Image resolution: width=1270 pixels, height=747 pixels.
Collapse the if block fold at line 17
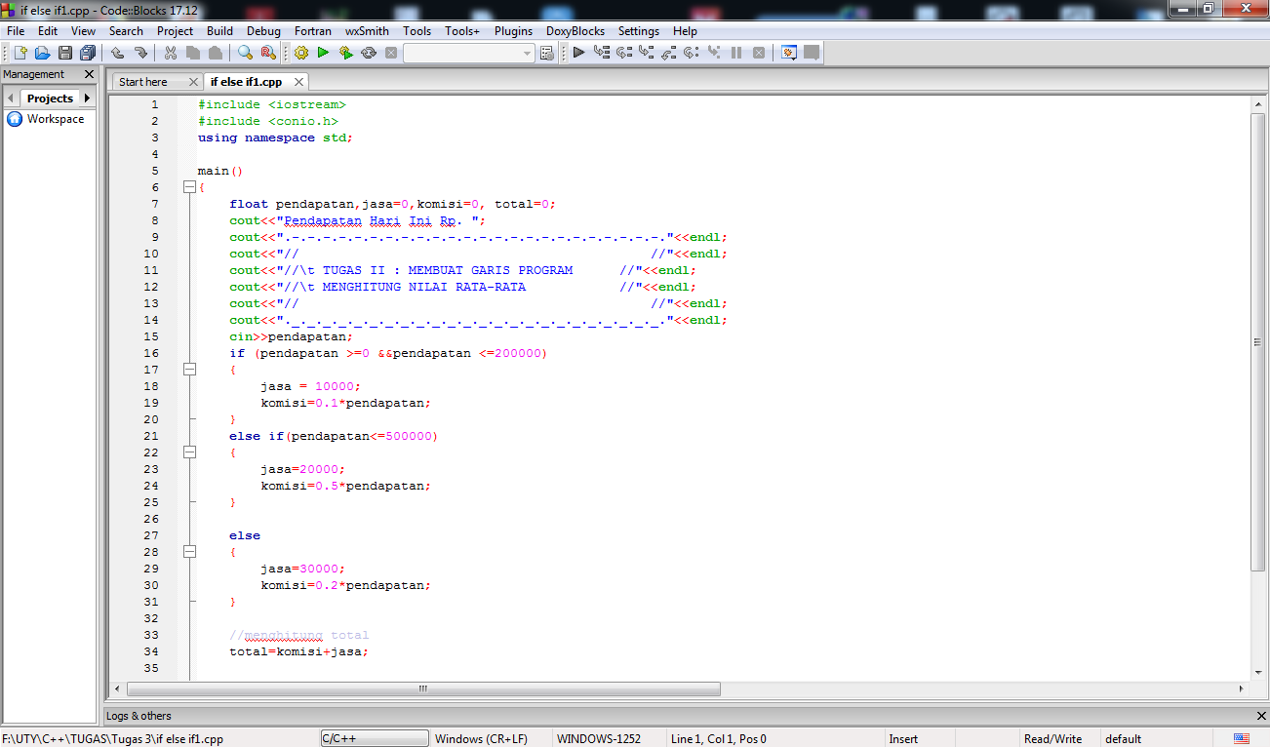(189, 370)
